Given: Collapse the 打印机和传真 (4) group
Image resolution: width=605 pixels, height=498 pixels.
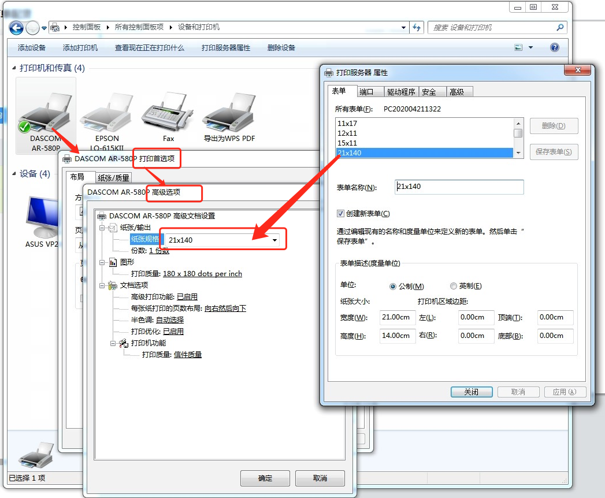Looking at the screenshot, I should point(14,68).
